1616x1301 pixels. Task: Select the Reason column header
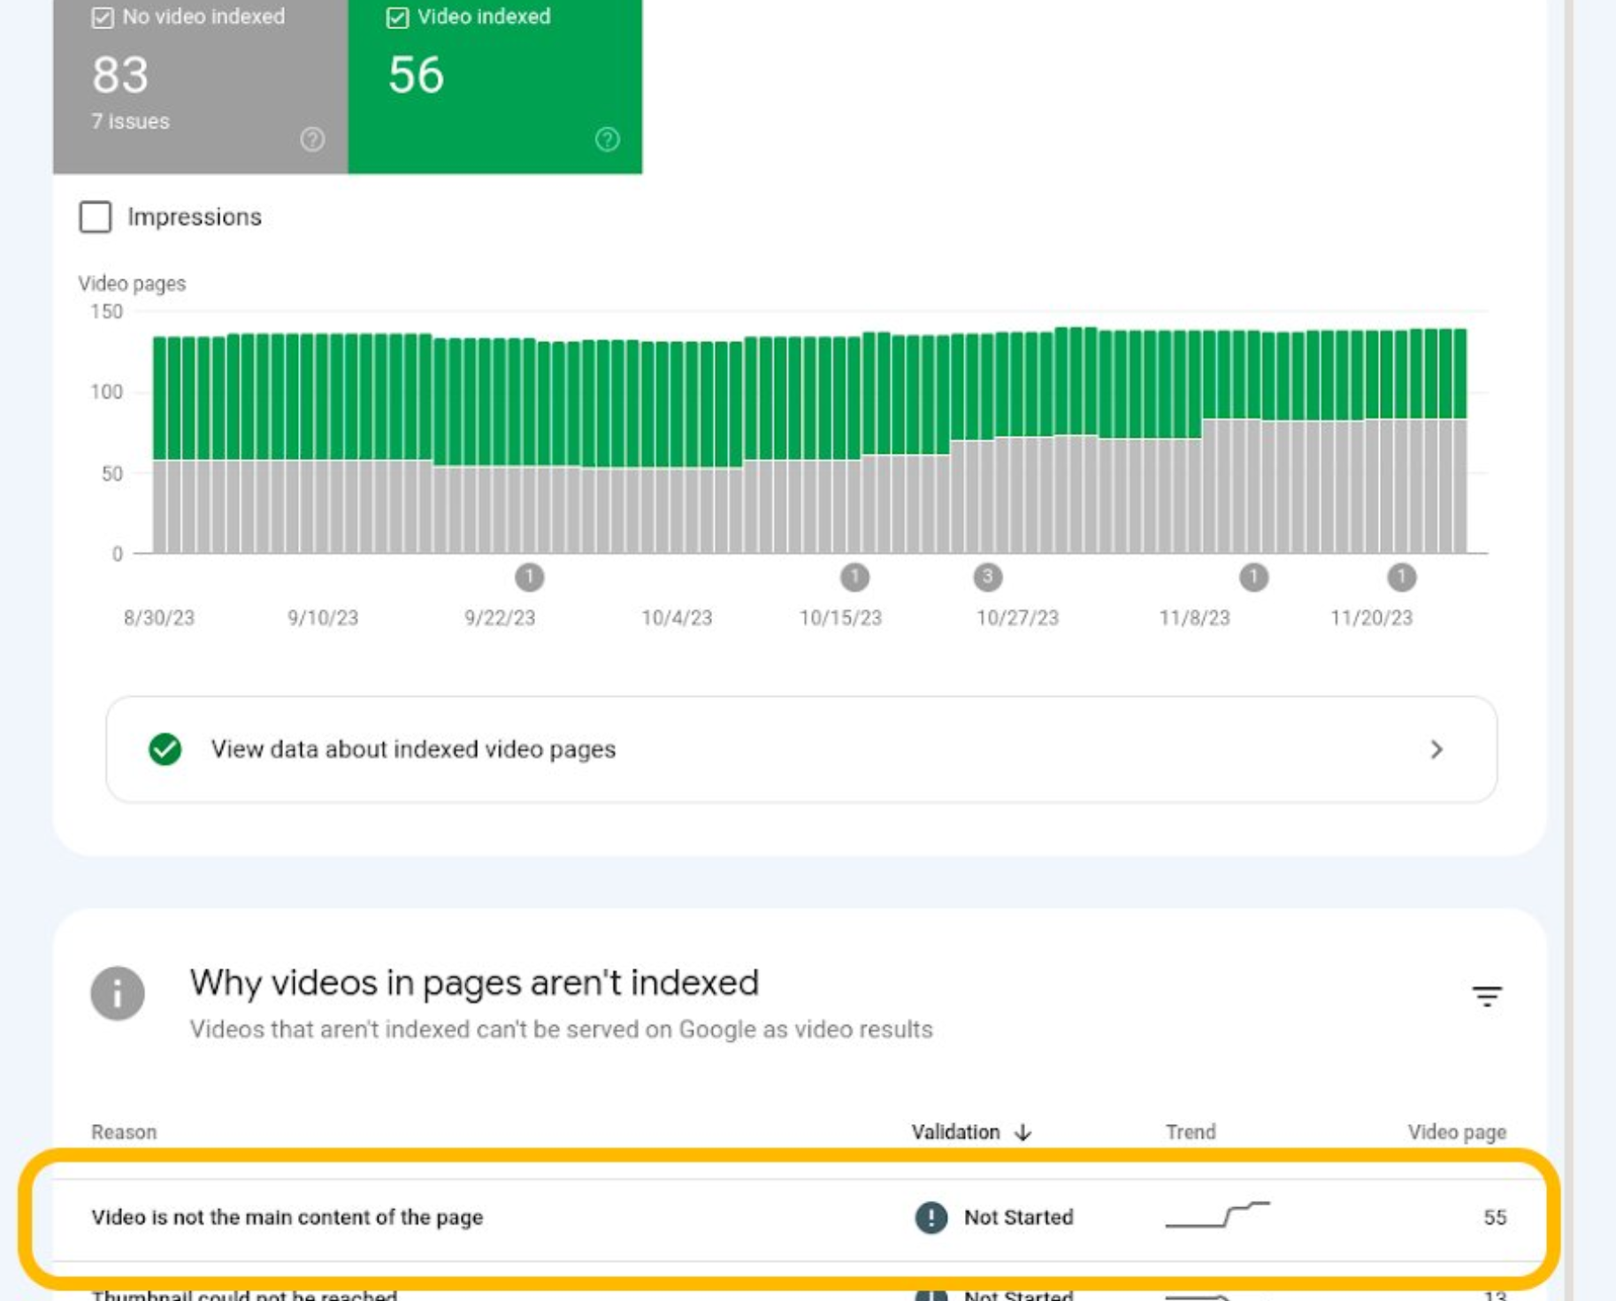(x=124, y=1132)
